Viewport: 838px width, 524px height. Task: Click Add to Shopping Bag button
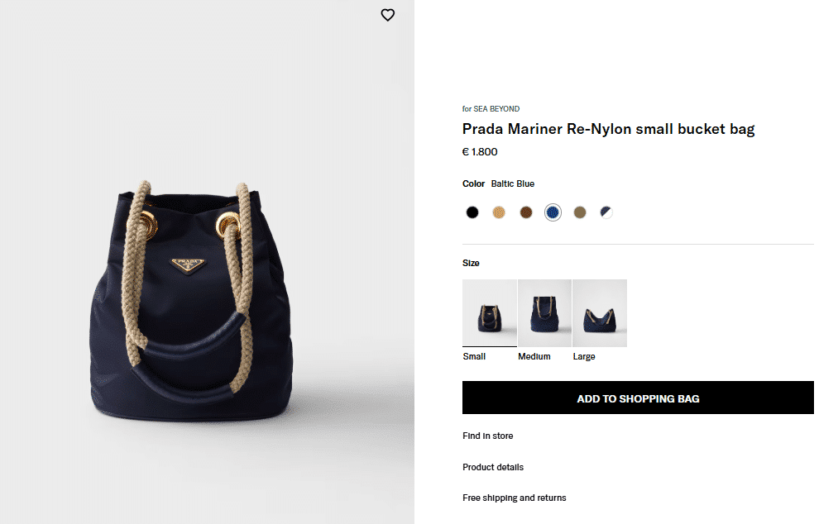click(638, 398)
